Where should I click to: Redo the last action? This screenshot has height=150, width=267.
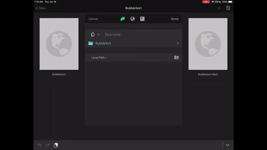(48, 145)
